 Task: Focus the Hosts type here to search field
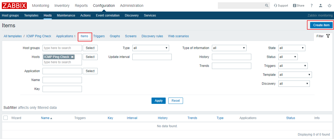62,62
